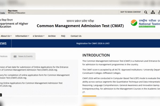Skip to main content link
The width and height of the screenshot is (160, 106).
(x=130, y=12)
